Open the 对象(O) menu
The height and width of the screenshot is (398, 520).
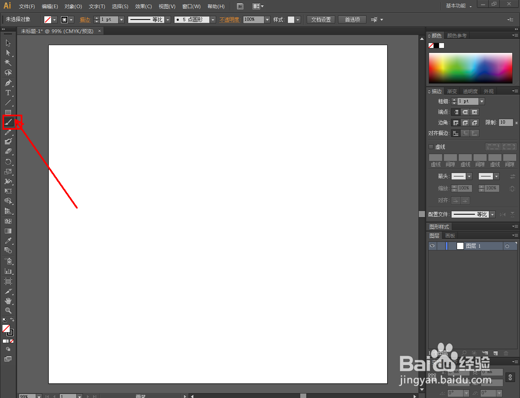tap(73, 7)
